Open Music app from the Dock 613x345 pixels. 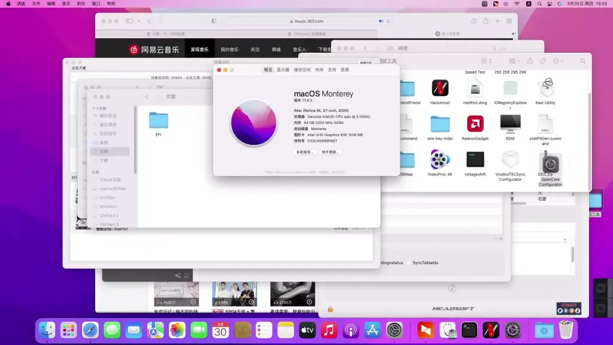[x=329, y=330]
